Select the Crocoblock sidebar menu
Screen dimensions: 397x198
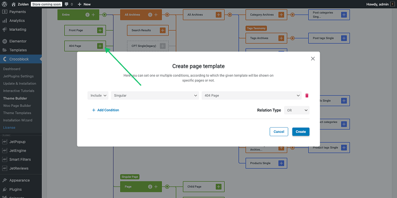(21, 59)
